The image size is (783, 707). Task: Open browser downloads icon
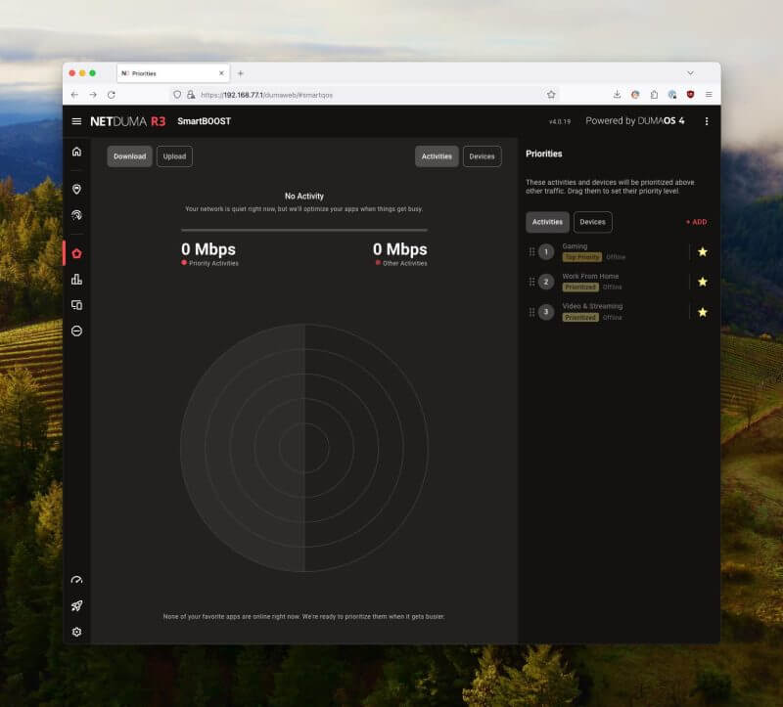point(617,94)
